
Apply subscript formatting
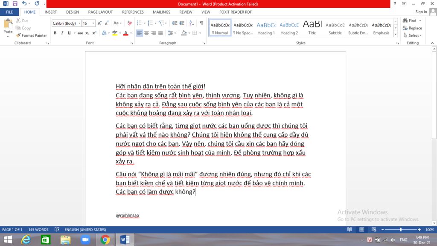87,33
